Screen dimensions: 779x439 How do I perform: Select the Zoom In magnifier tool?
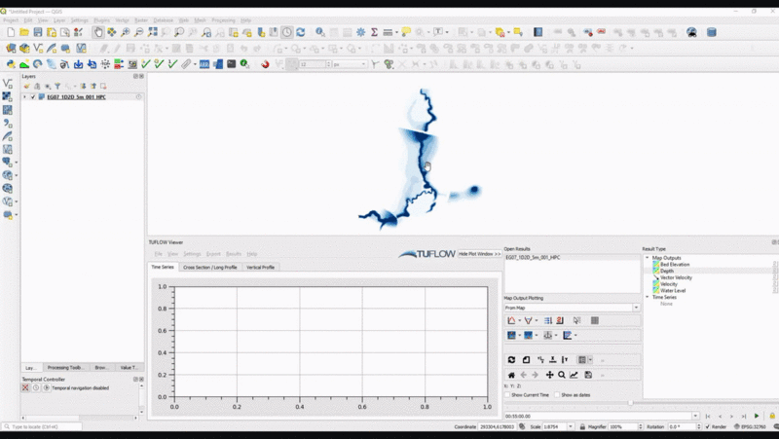click(126, 32)
